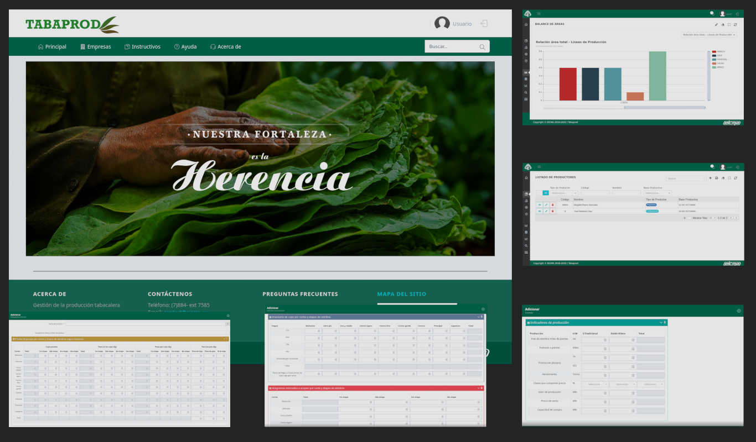Delete producer Magdiel with red trash icon
The width and height of the screenshot is (756, 442).
pos(552,205)
